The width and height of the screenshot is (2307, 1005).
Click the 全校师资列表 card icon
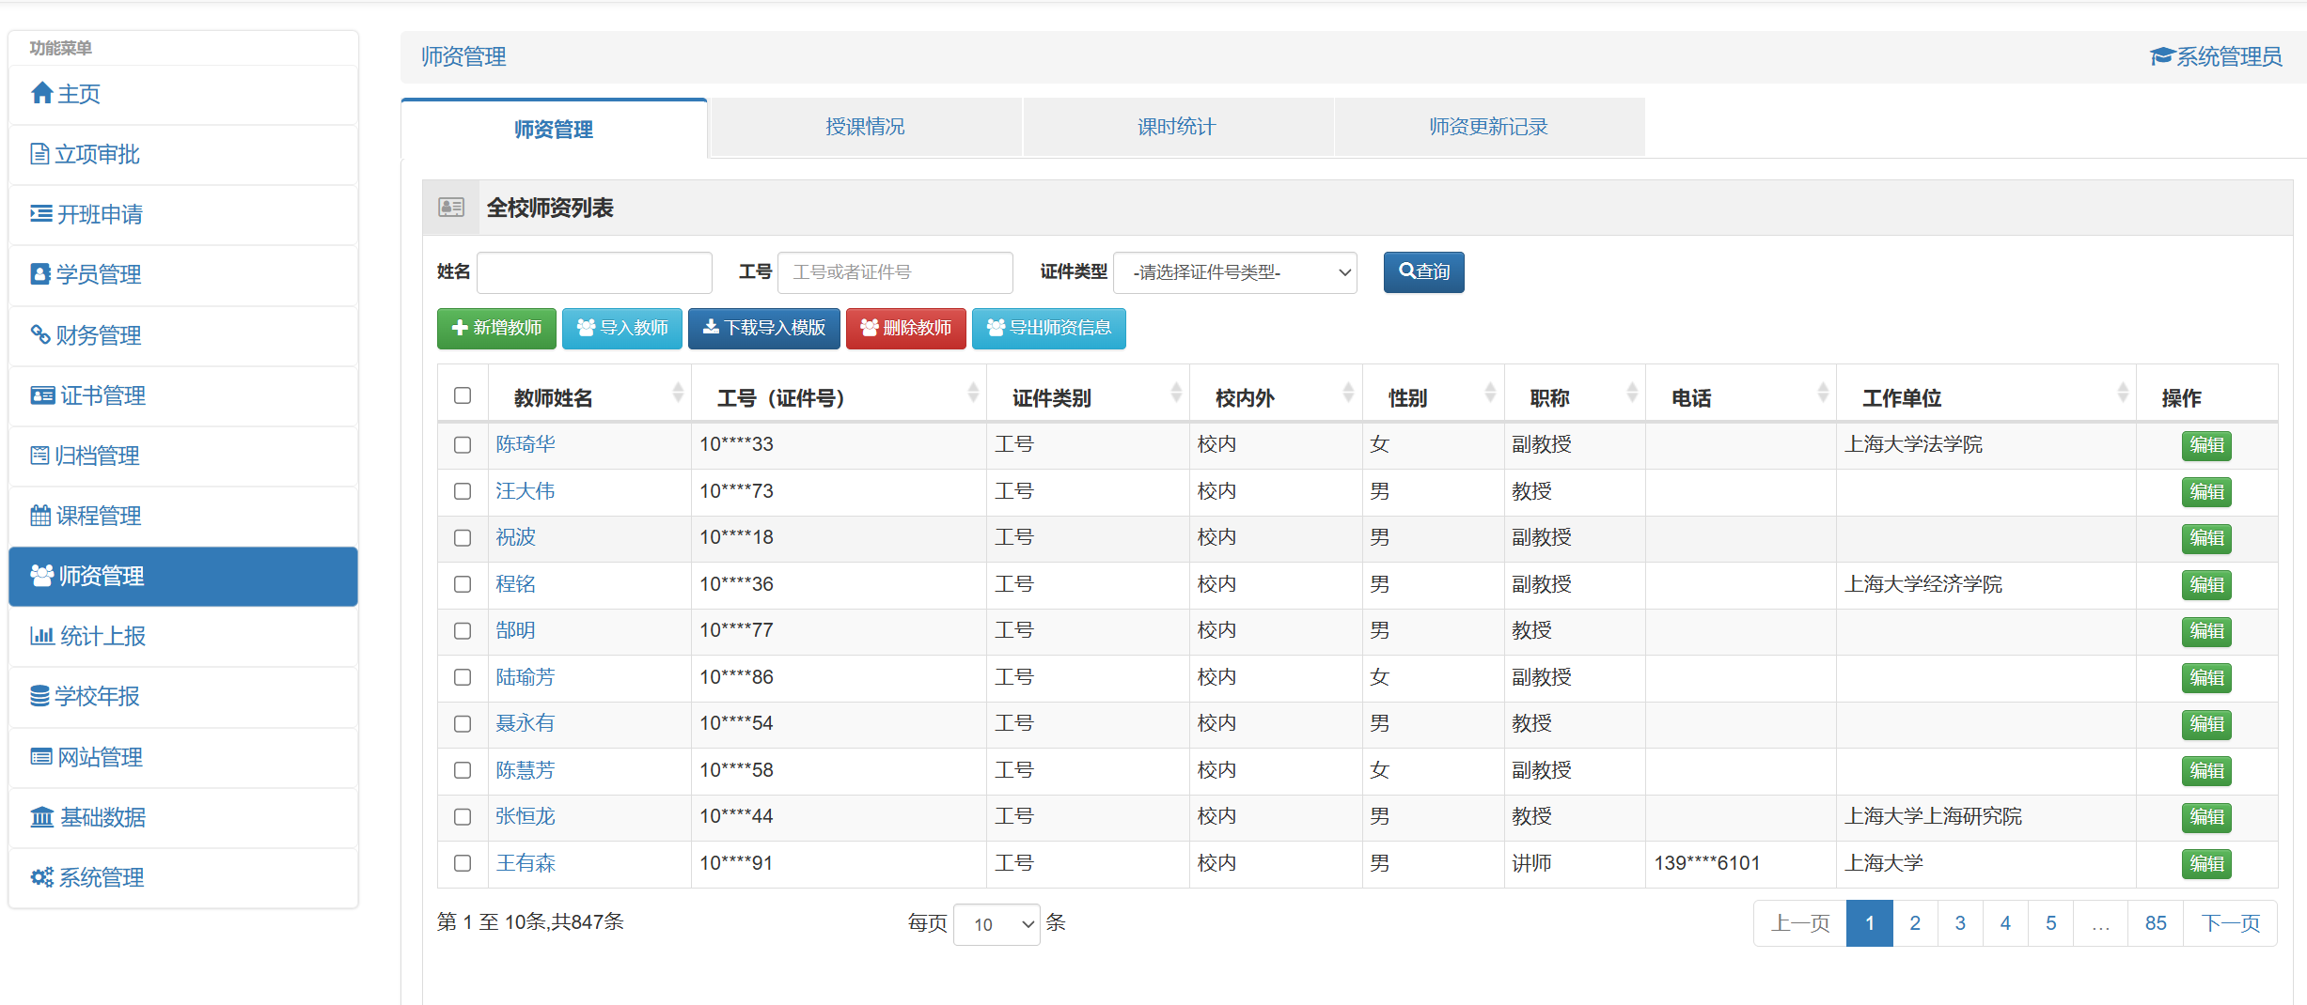coord(451,207)
